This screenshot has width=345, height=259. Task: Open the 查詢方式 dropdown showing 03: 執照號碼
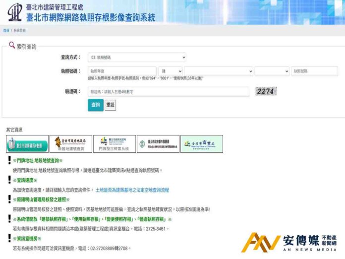137,58
